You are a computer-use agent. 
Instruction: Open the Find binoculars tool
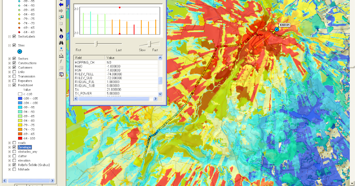click(61, 43)
